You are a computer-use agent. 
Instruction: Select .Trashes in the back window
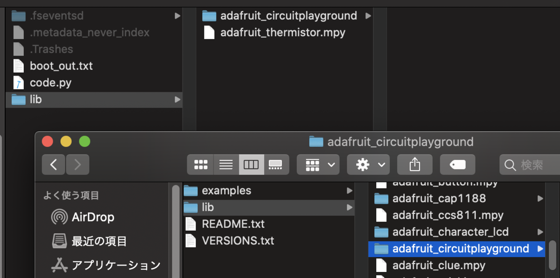(x=94, y=49)
